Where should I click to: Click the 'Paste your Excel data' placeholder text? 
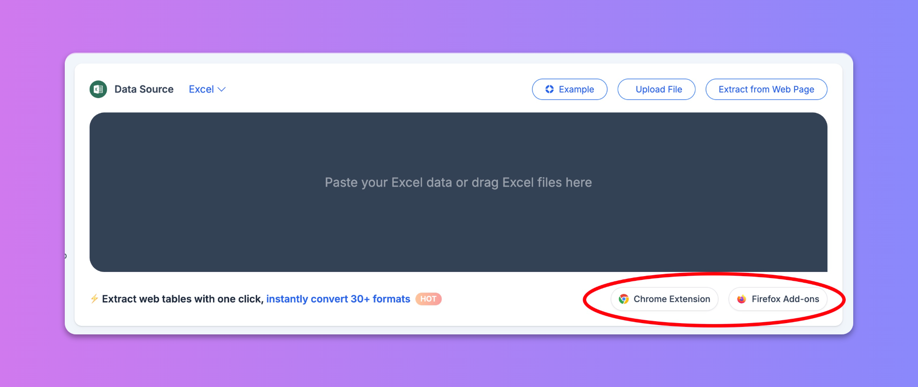[459, 182]
